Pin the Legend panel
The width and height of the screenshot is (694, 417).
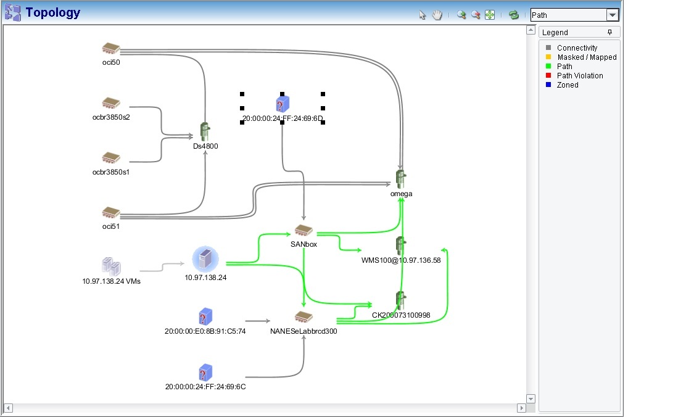click(x=610, y=32)
